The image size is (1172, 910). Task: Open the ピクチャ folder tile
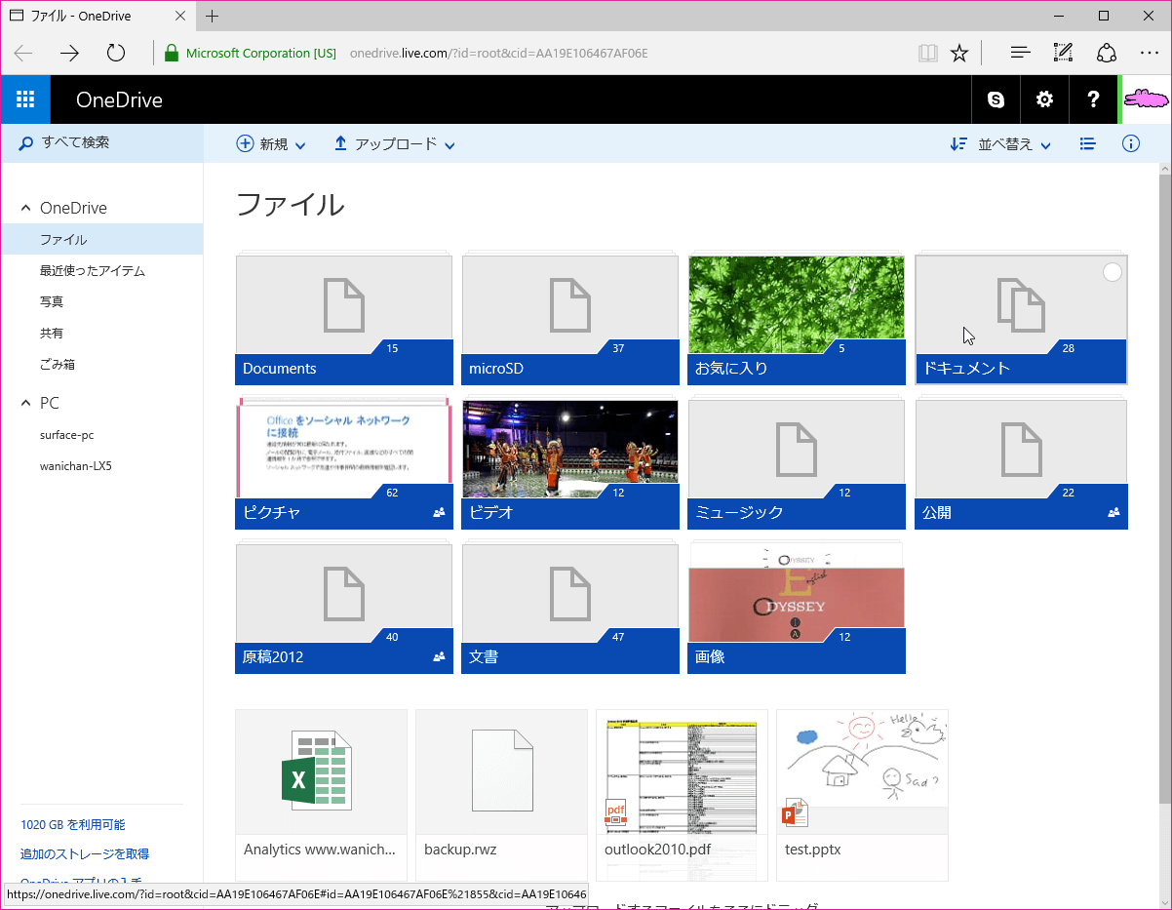tap(344, 464)
